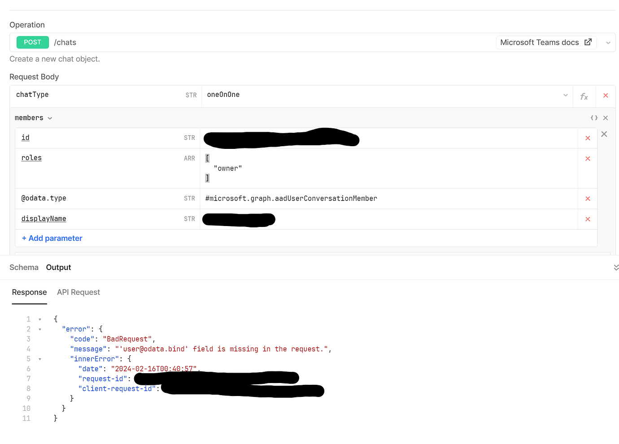Open the operation selector dropdown

click(x=608, y=42)
